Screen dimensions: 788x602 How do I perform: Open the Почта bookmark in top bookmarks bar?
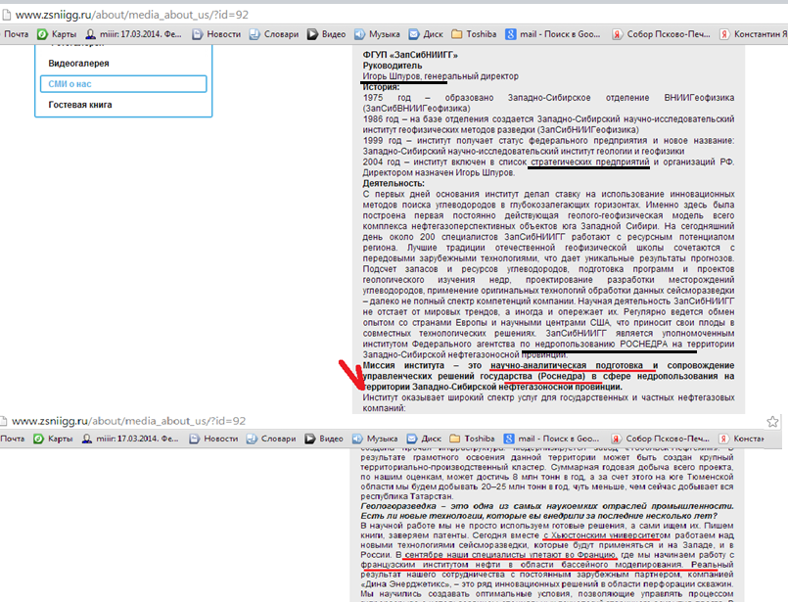[16, 34]
